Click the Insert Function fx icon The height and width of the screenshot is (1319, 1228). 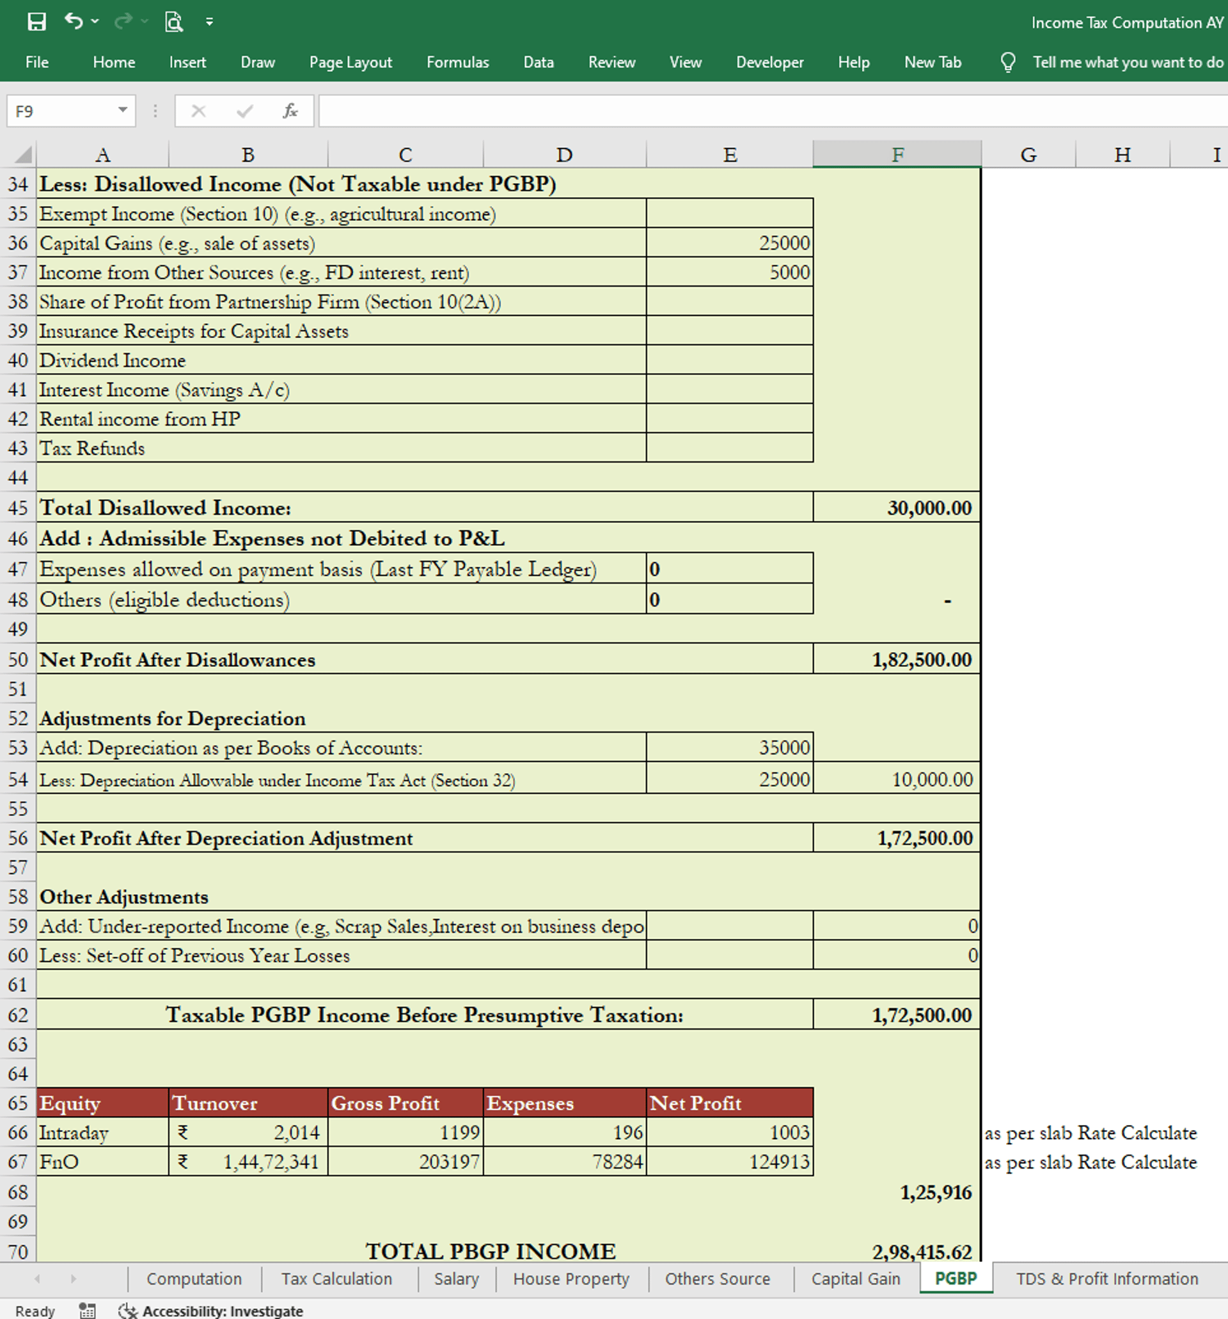[x=290, y=111]
